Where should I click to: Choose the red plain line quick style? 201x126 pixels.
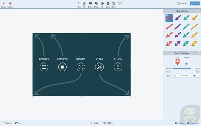169,27
